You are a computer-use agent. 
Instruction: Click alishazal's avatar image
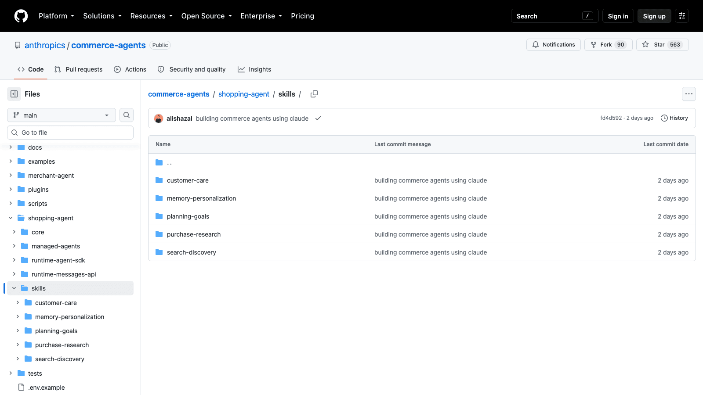point(159,118)
